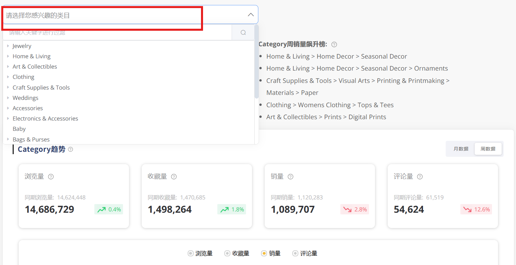Click the keyword filter input field
Screen dimensions: 516x265
pyautogui.click(x=117, y=33)
